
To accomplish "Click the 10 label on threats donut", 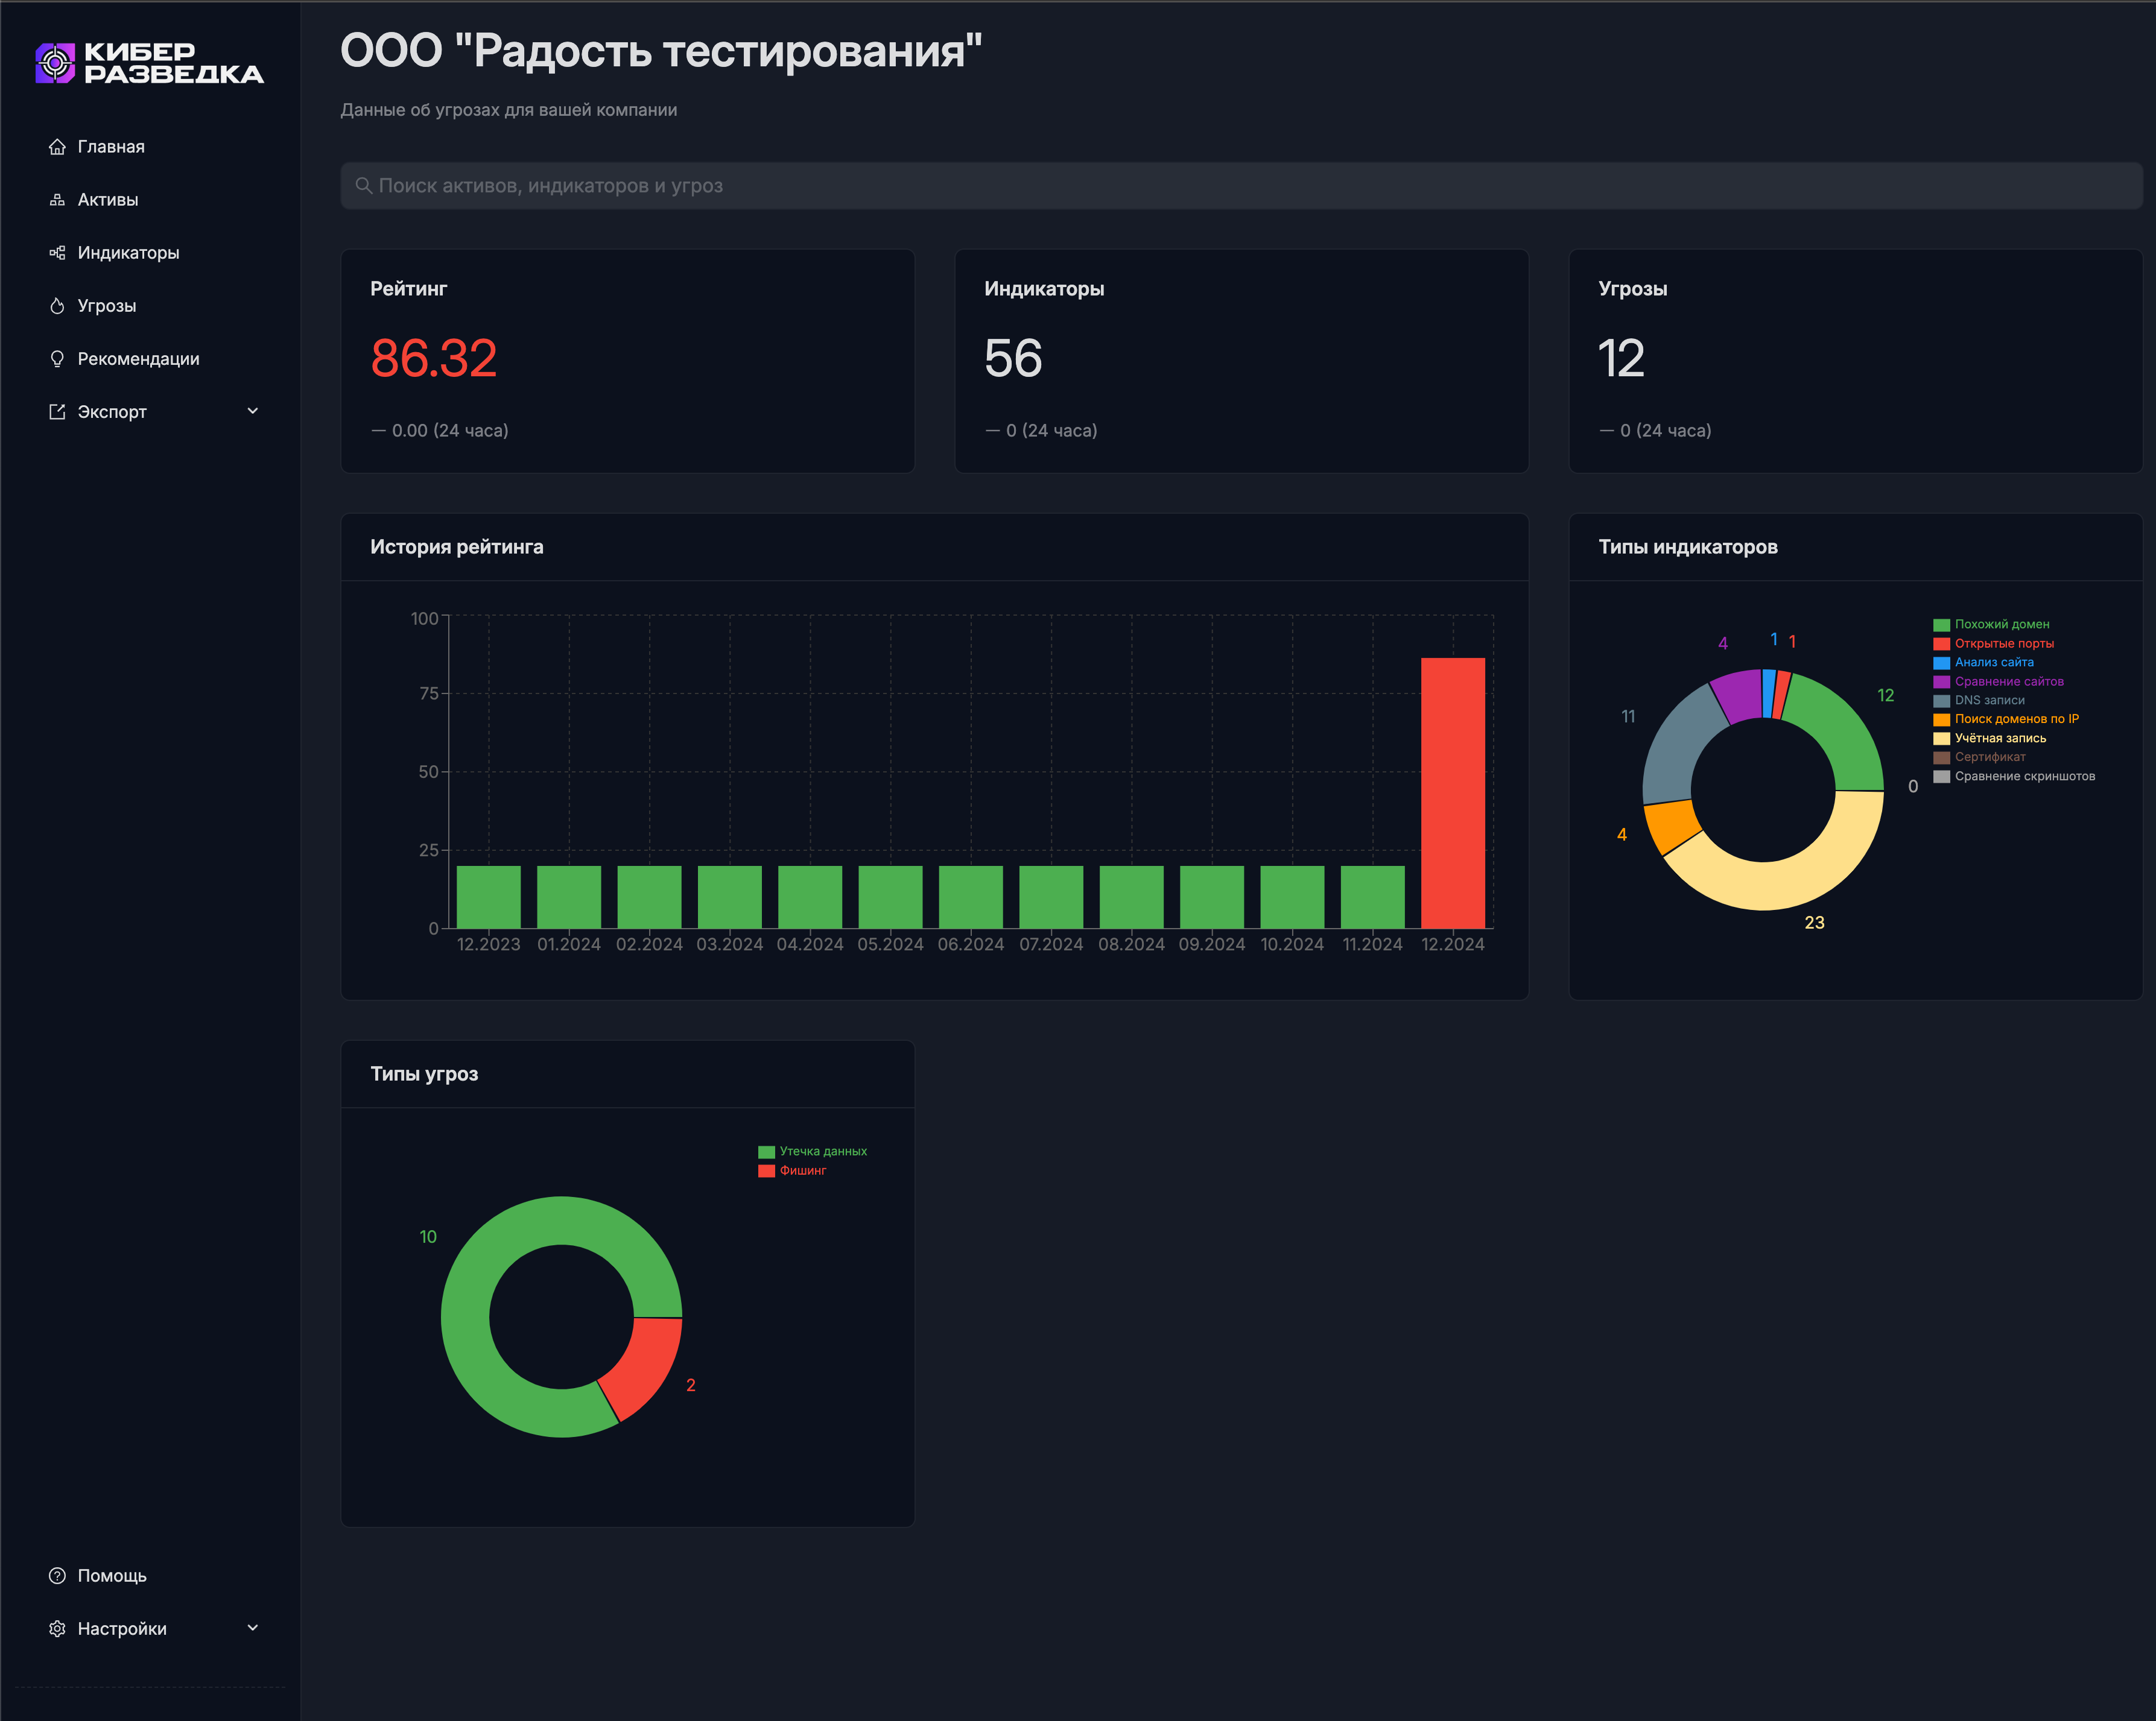I will (428, 1237).
